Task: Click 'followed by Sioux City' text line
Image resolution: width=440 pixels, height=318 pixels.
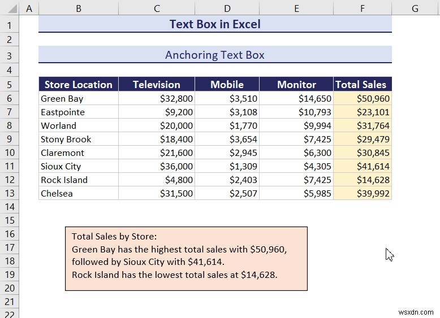Action: [x=148, y=262]
